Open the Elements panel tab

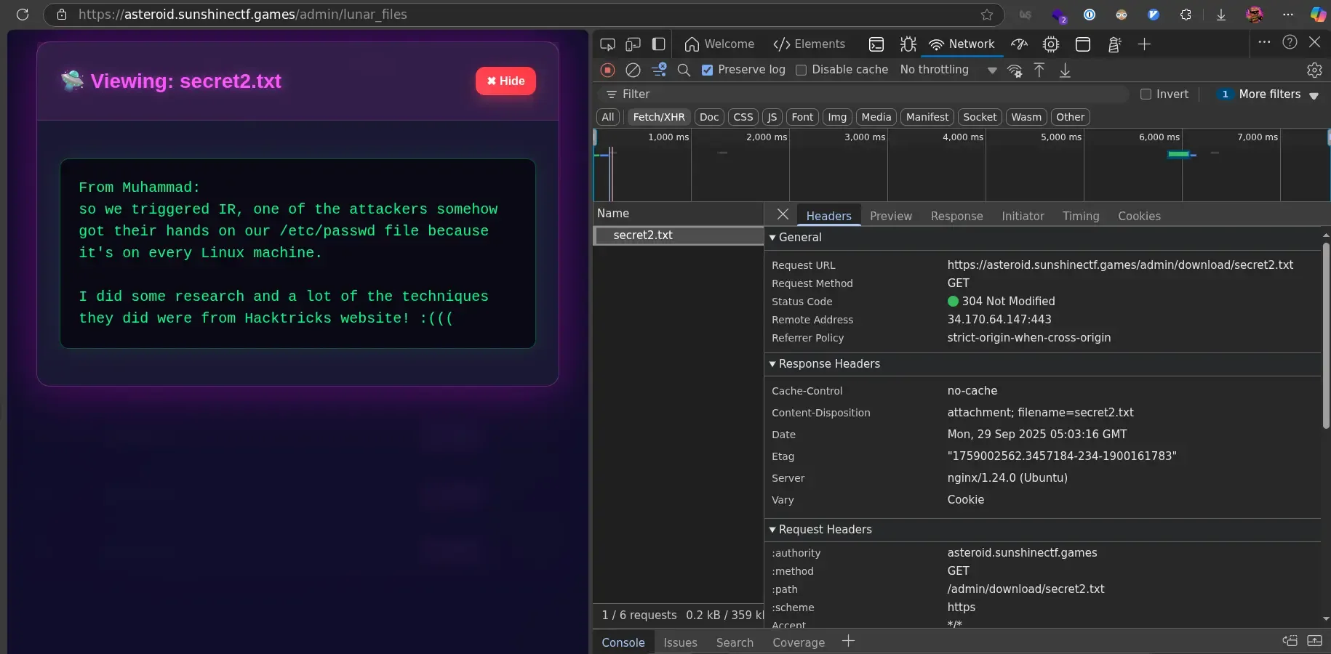tap(810, 44)
